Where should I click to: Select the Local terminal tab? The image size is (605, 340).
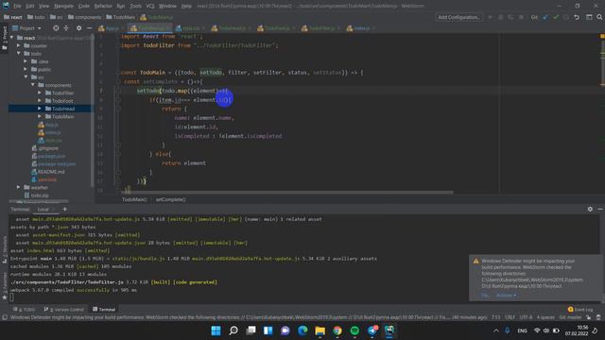pos(43,210)
